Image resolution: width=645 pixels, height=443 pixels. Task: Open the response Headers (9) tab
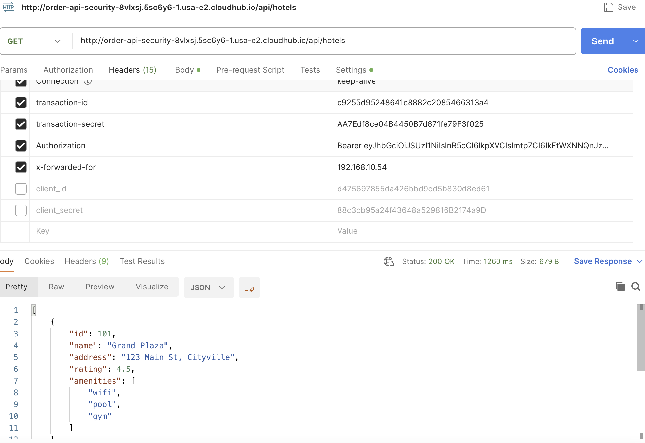87,261
